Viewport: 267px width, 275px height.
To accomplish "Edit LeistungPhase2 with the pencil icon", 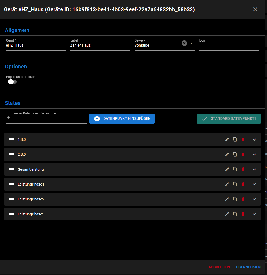I will tap(227, 199).
